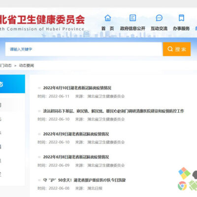Open the 办事服务 menu item
This screenshot has height=197, width=197.
181,29
